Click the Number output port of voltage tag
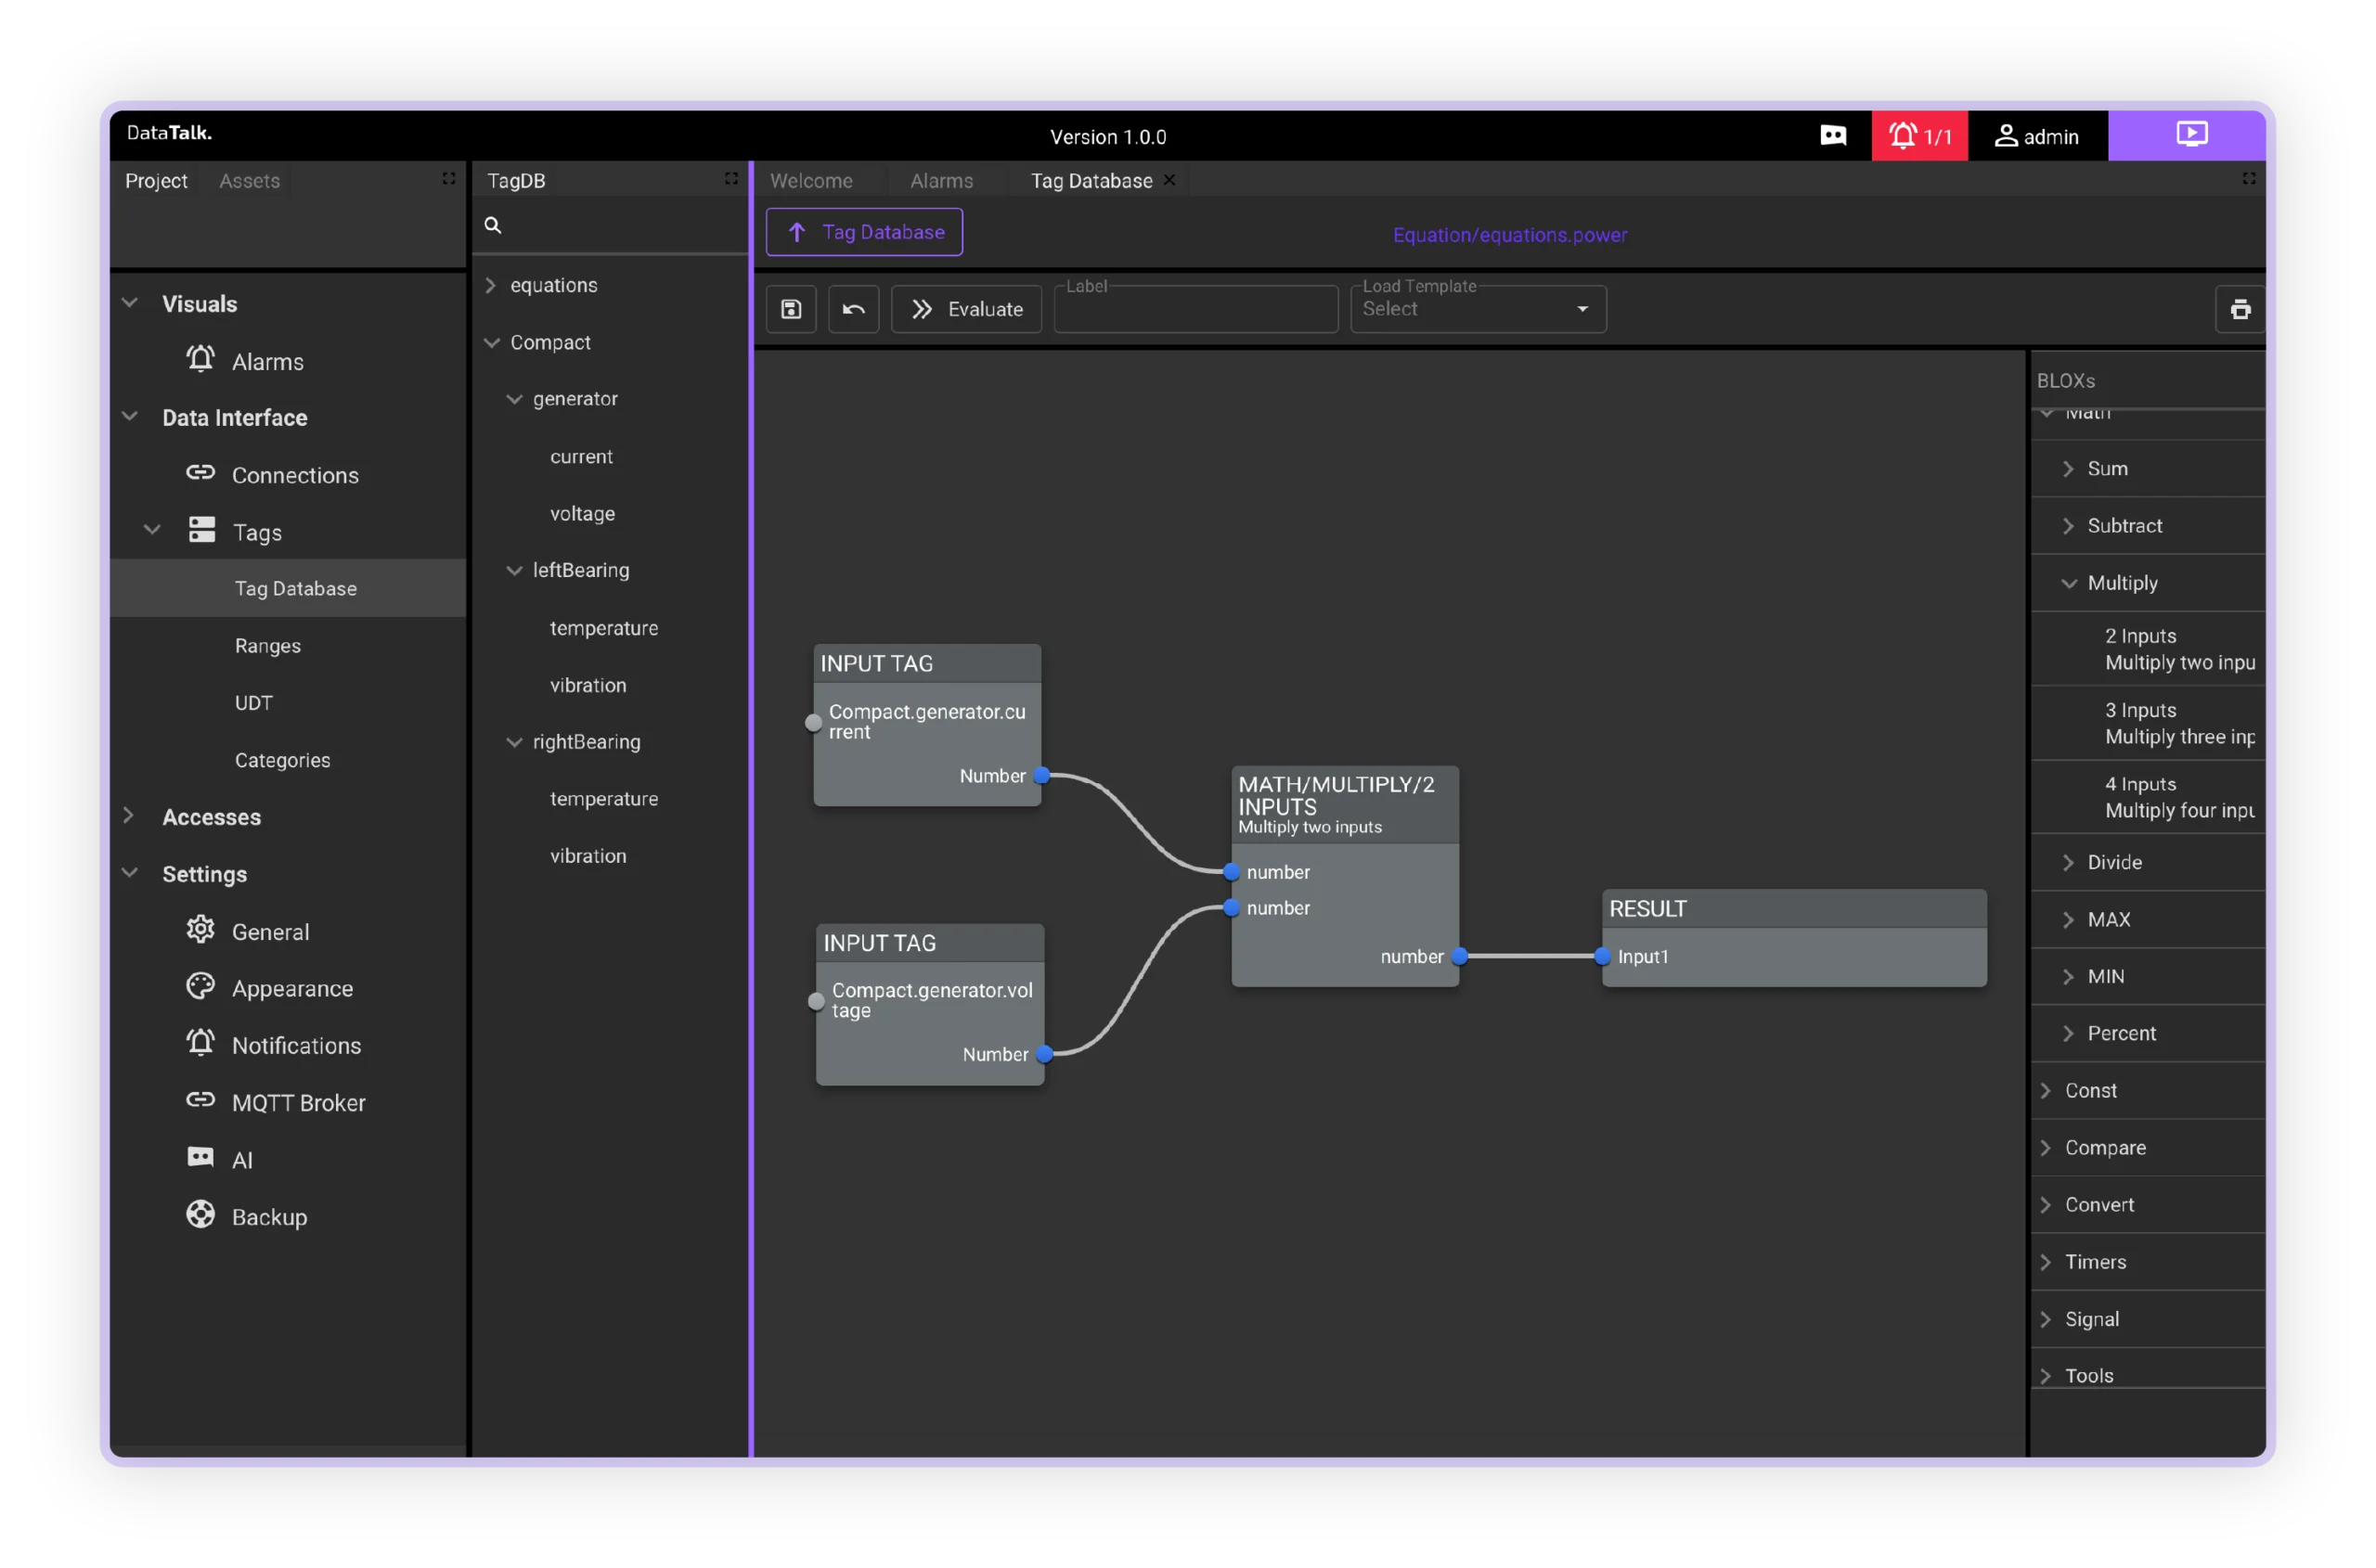This screenshot has width=2376, height=1568. pos(1044,1054)
